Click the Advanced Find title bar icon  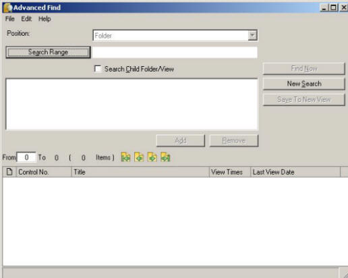(8, 7)
